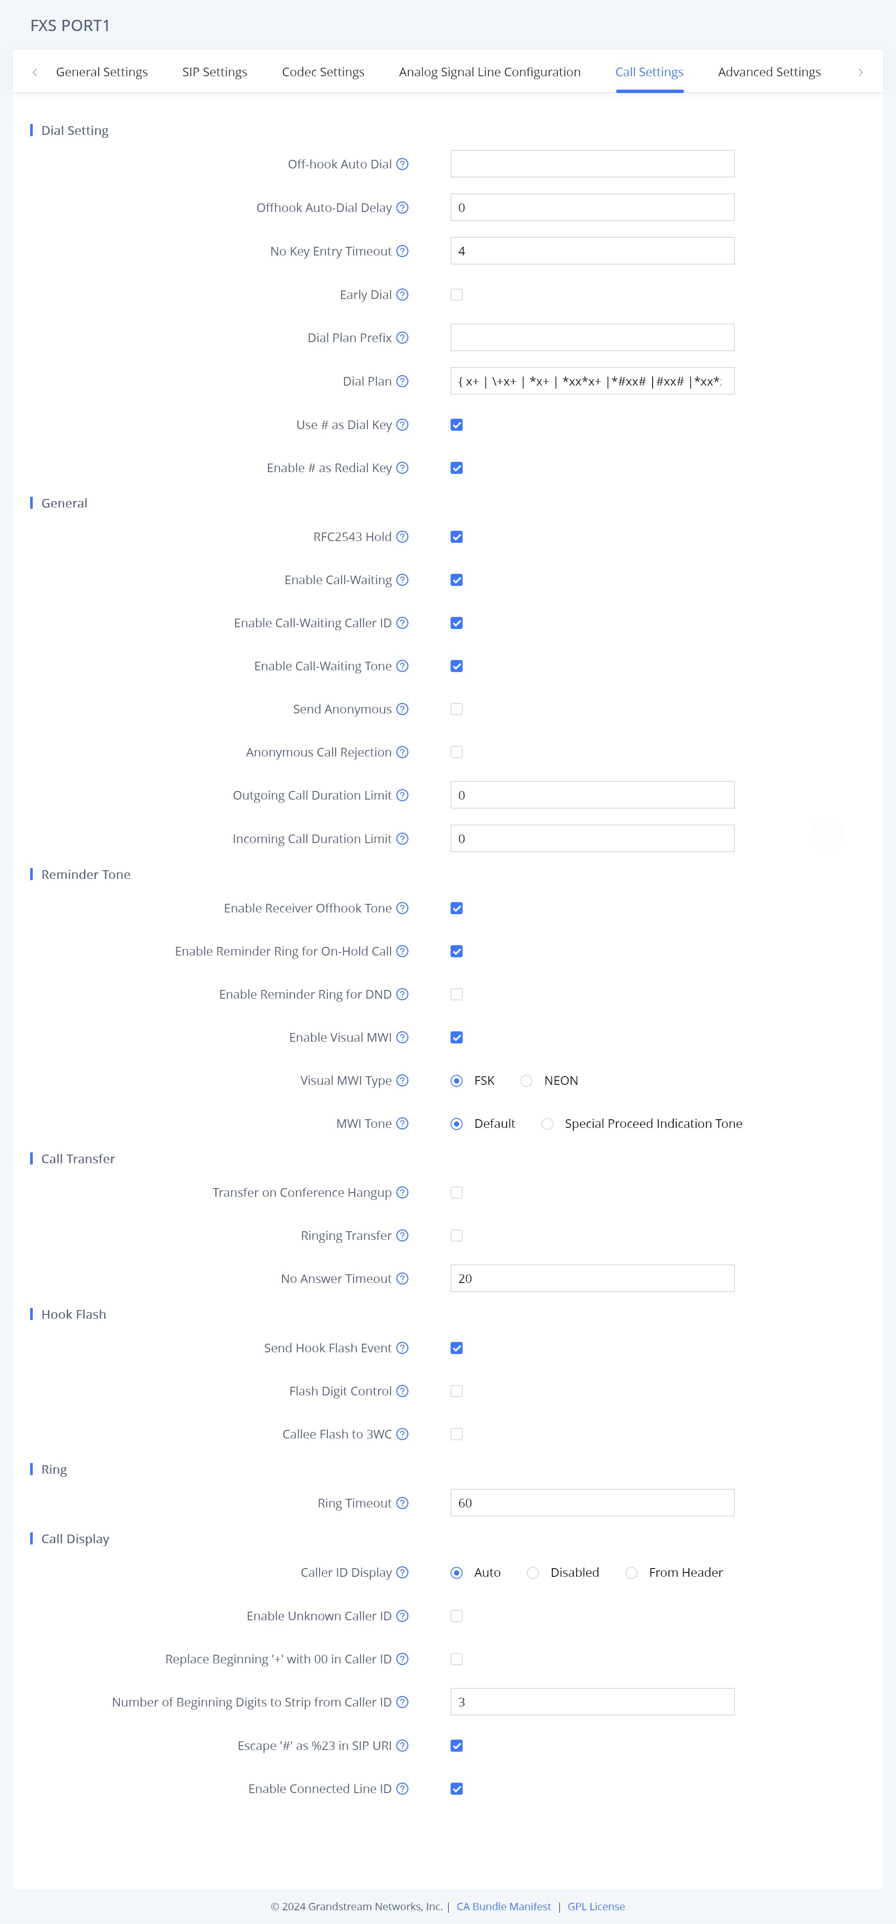This screenshot has height=1924, width=896.
Task: Open the GPL License link
Action: tap(596, 1906)
